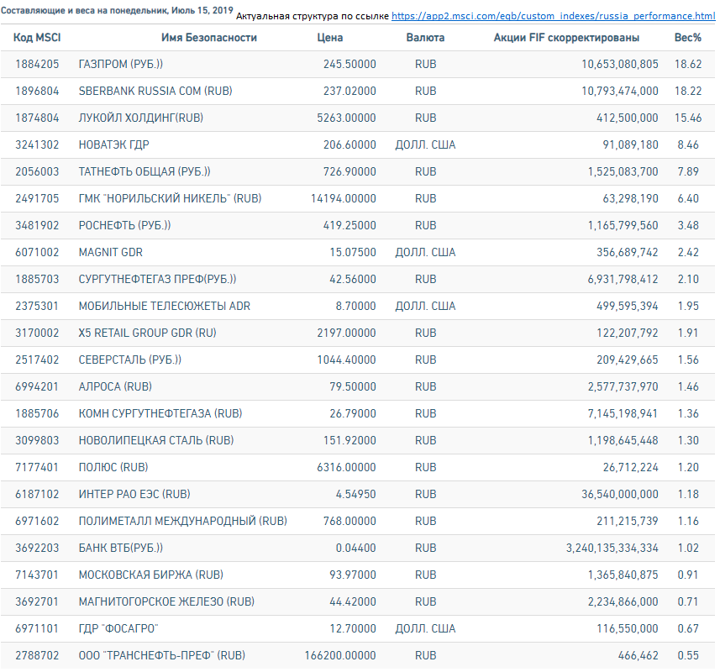Select 'КОМН СУРГУТНЕФТЕГАЗА (RUB)' cell

pos(160,413)
